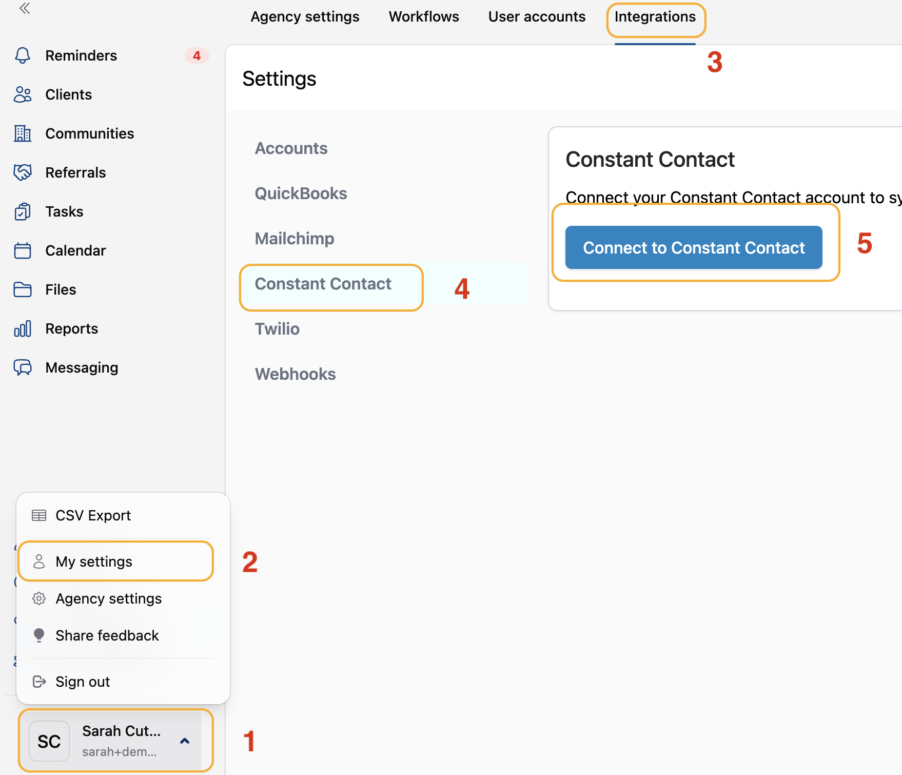This screenshot has width=902, height=775.
Task: Collapse the sidebar with double-chevron icon
Action: click(25, 8)
